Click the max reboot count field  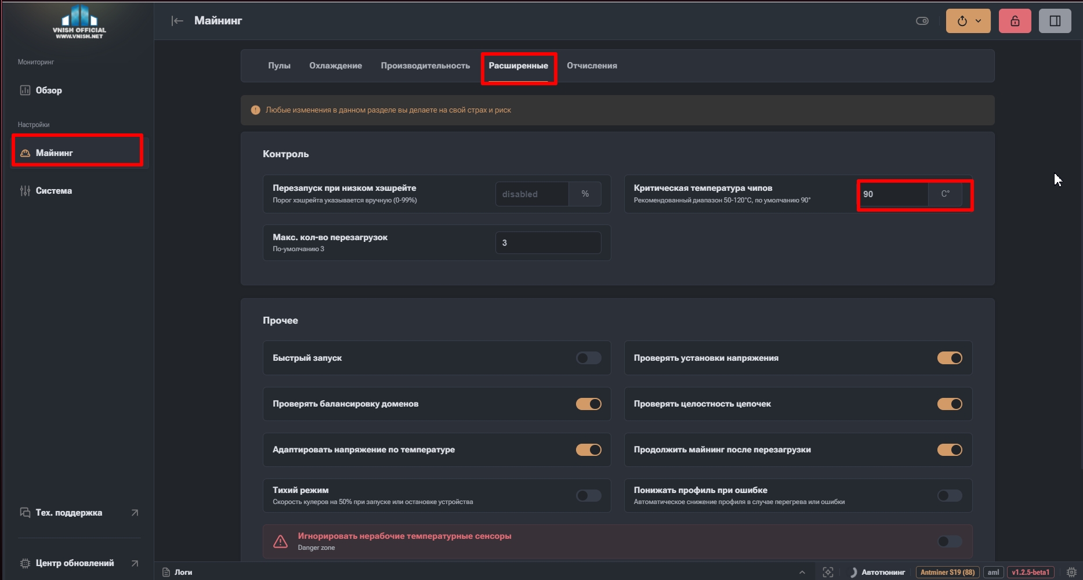(548, 242)
